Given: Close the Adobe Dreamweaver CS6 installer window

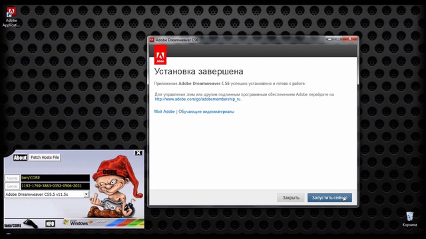Looking at the screenshot, I should (x=350, y=39).
